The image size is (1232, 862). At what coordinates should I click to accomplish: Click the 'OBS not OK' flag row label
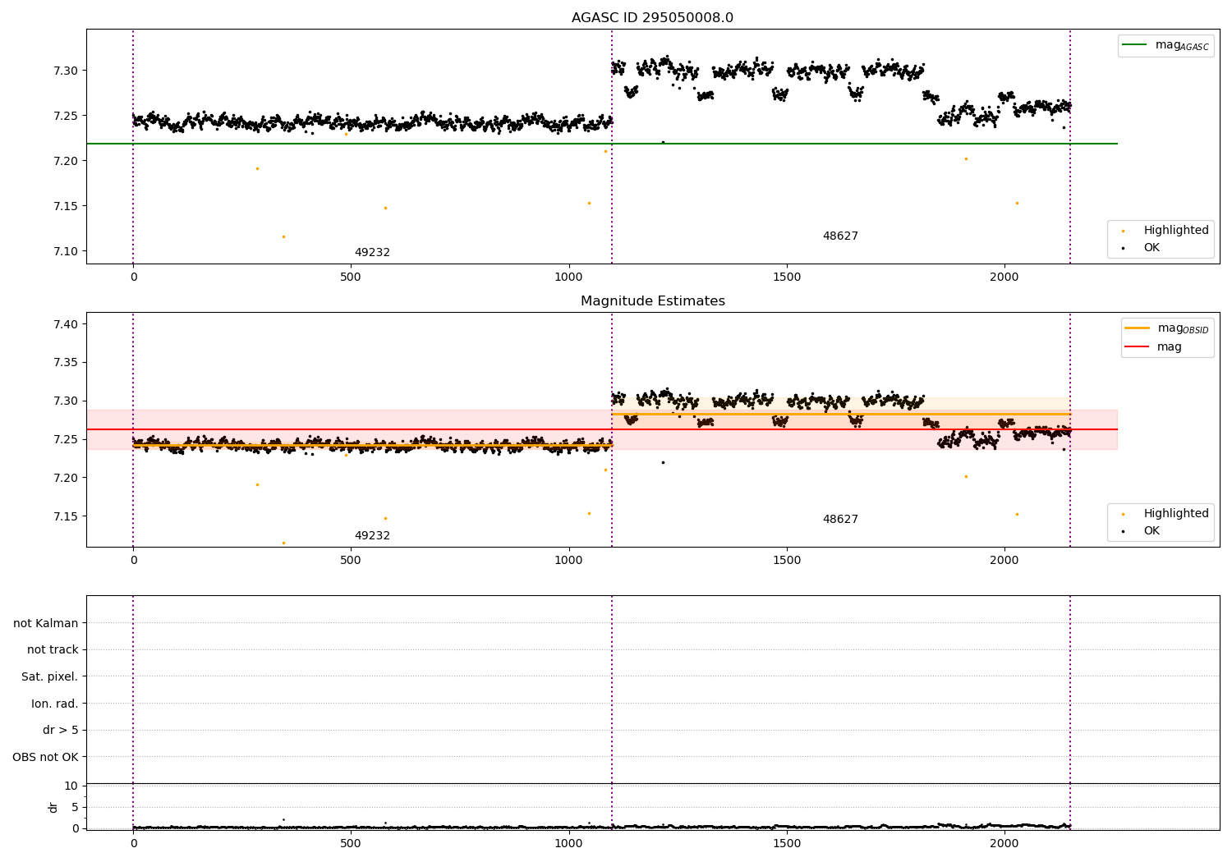point(45,758)
